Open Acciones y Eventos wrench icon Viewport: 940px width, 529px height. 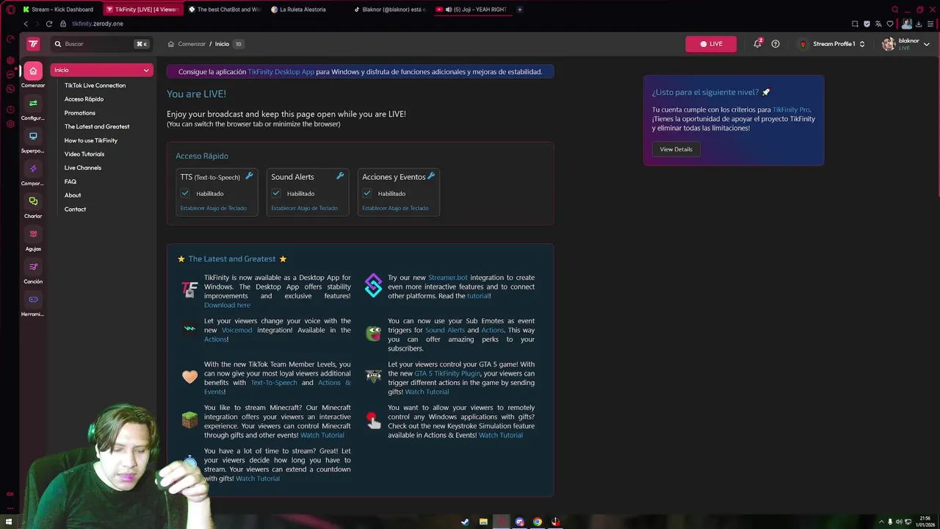coord(431,176)
